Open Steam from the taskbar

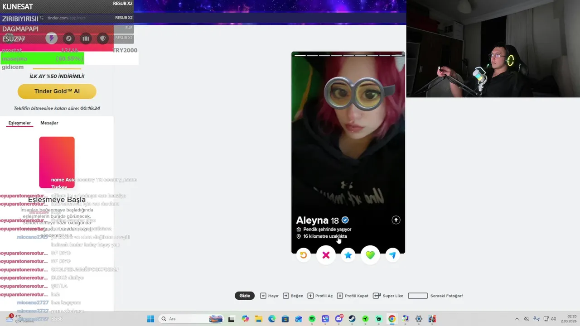352,319
